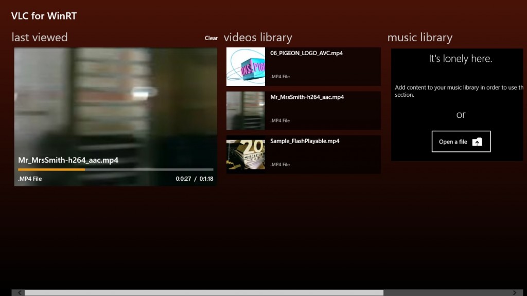Click the folder icon in Open a file
The image size is (527, 296).
[477, 142]
